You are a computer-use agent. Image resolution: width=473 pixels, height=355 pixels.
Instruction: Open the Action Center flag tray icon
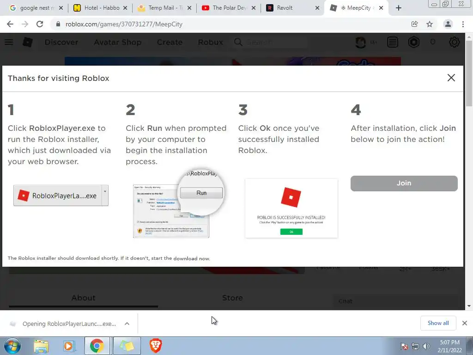(404, 346)
